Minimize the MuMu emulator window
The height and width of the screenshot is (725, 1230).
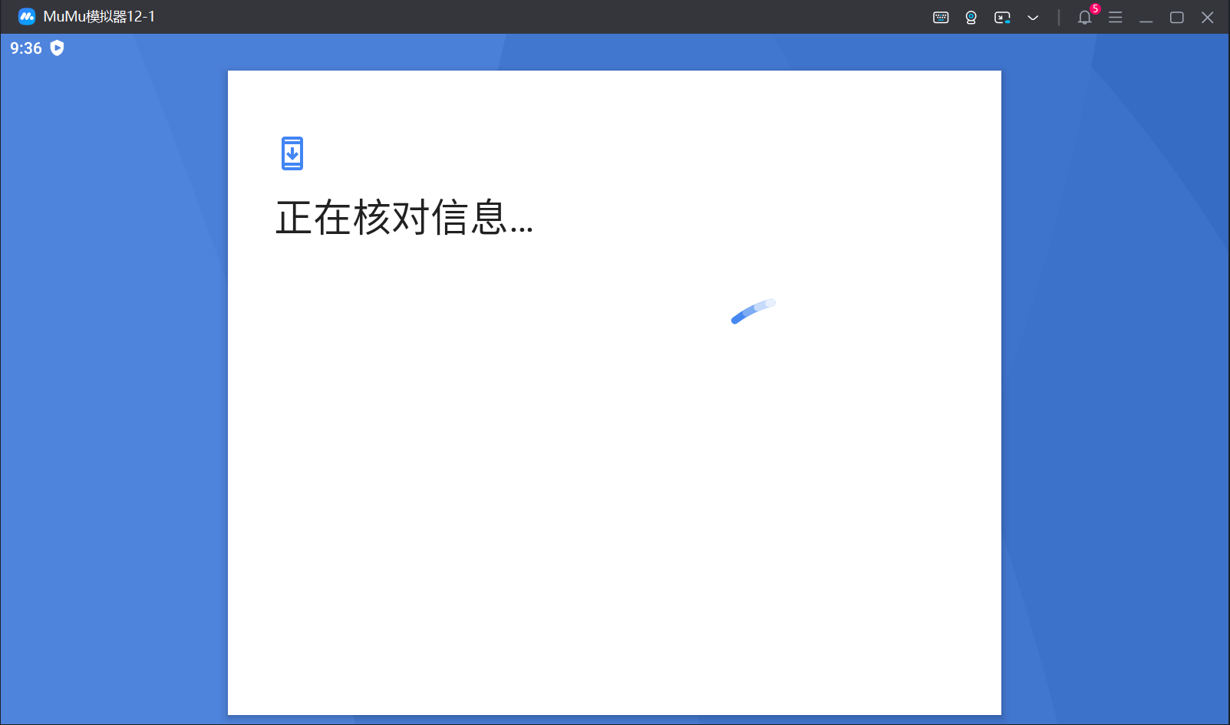(1146, 17)
